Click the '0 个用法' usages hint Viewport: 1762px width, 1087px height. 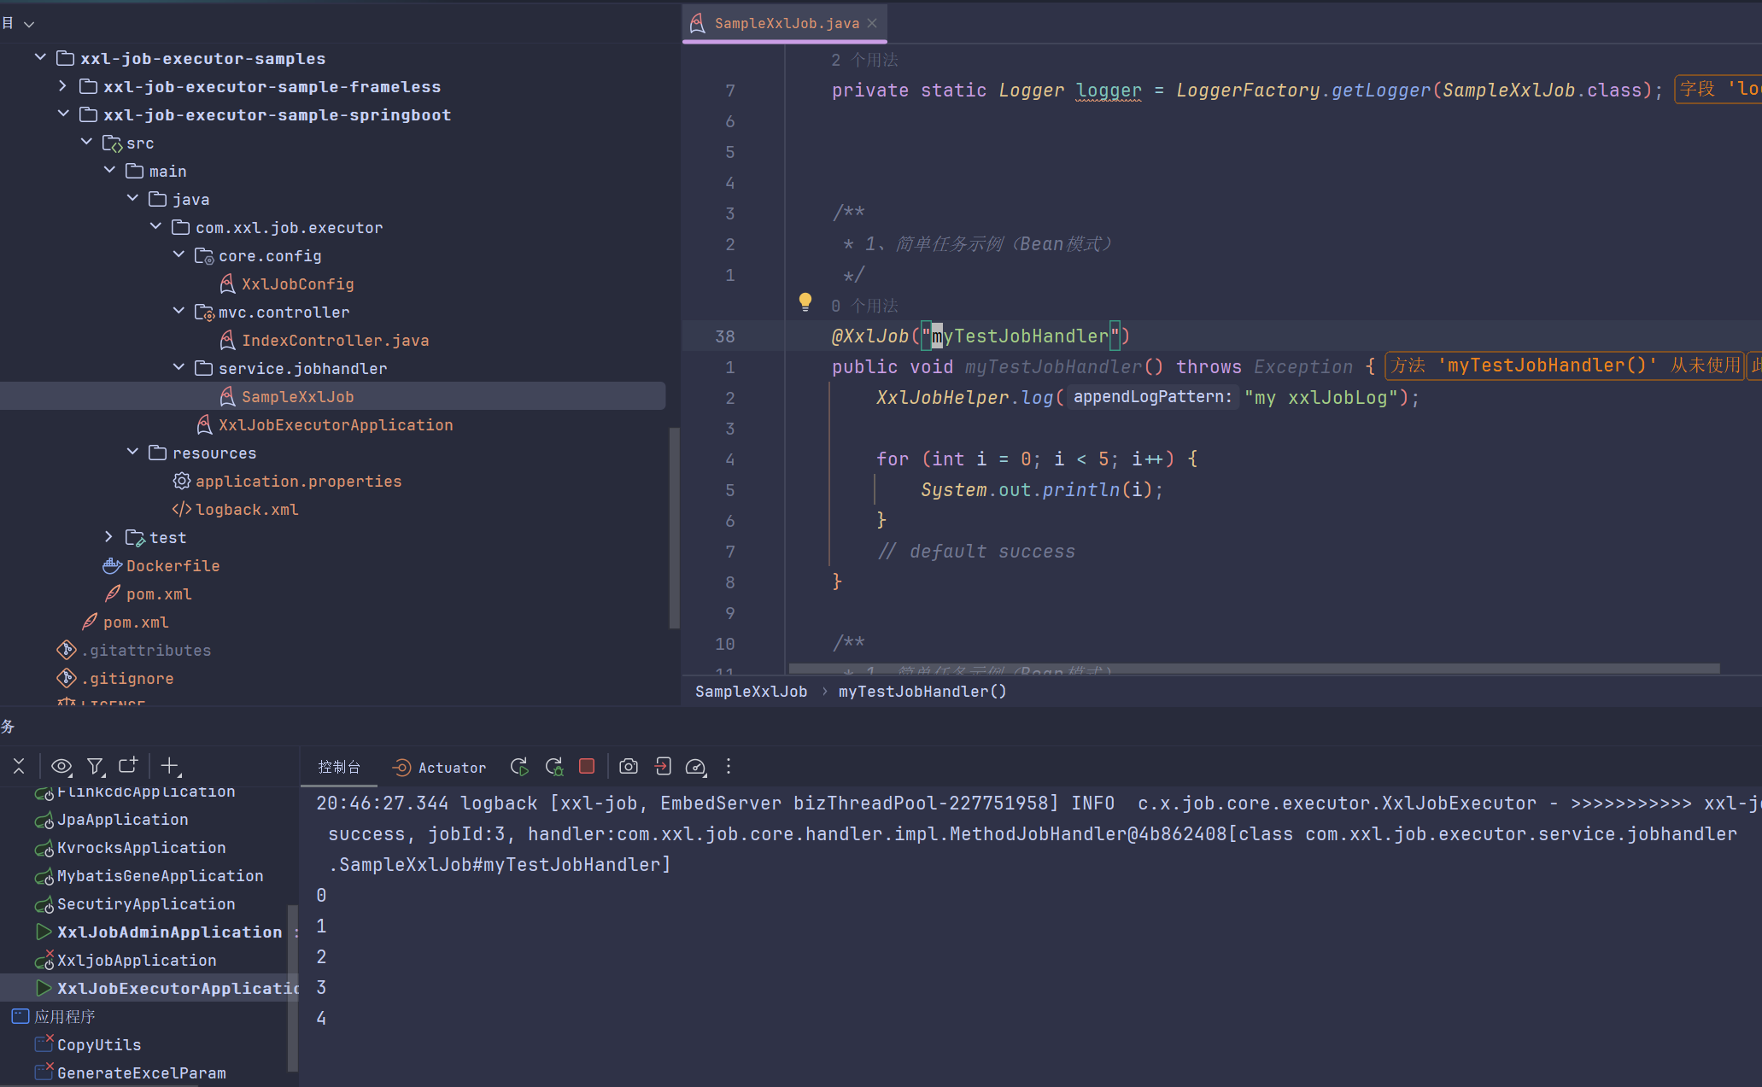coord(864,306)
